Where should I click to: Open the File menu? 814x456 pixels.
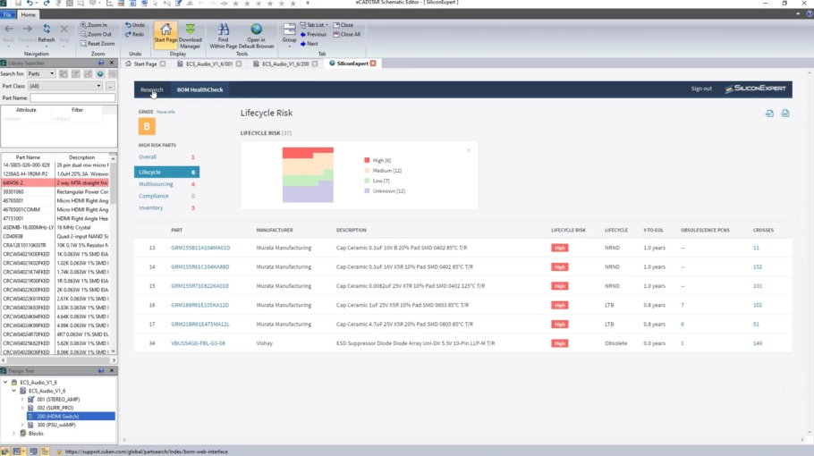pyautogui.click(x=7, y=14)
